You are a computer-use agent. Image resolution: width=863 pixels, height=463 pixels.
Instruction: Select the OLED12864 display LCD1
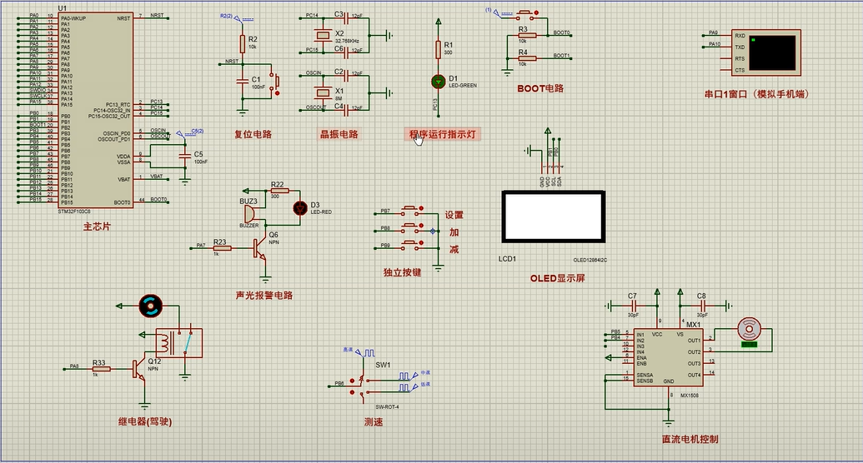(x=554, y=217)
